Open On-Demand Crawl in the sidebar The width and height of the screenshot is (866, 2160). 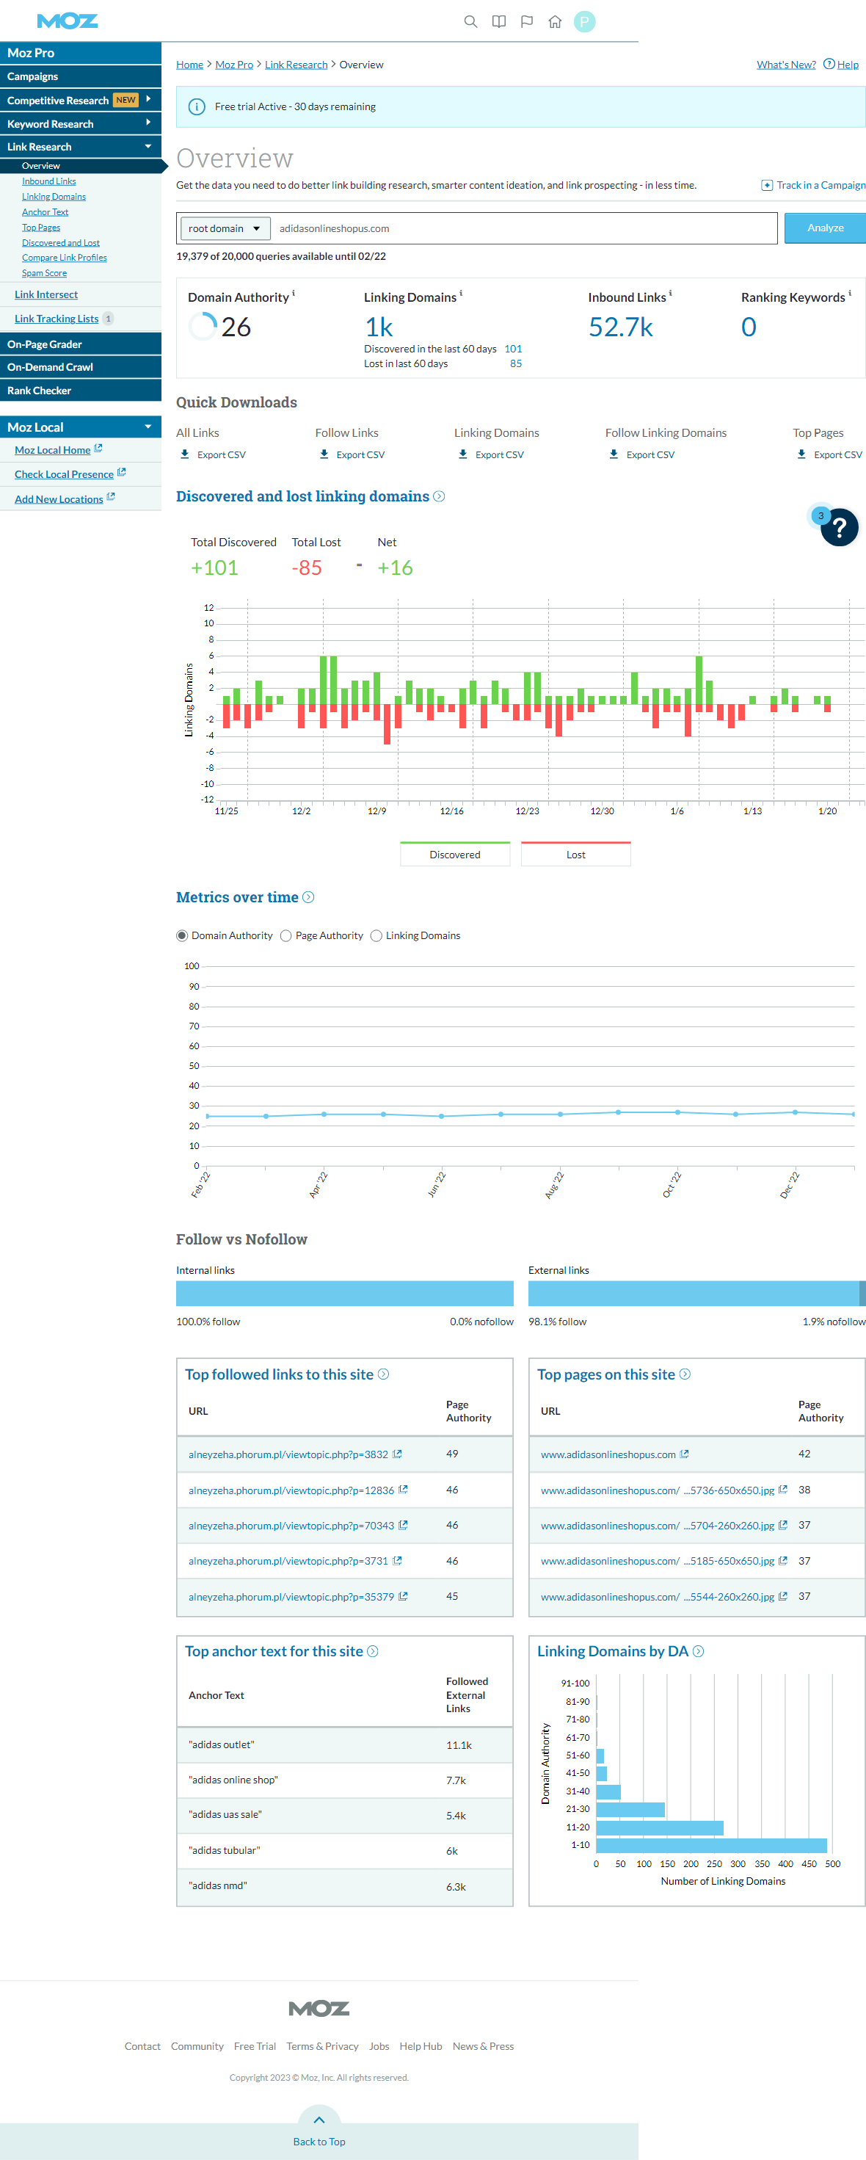pyautogui.click(x=81, y=367)
